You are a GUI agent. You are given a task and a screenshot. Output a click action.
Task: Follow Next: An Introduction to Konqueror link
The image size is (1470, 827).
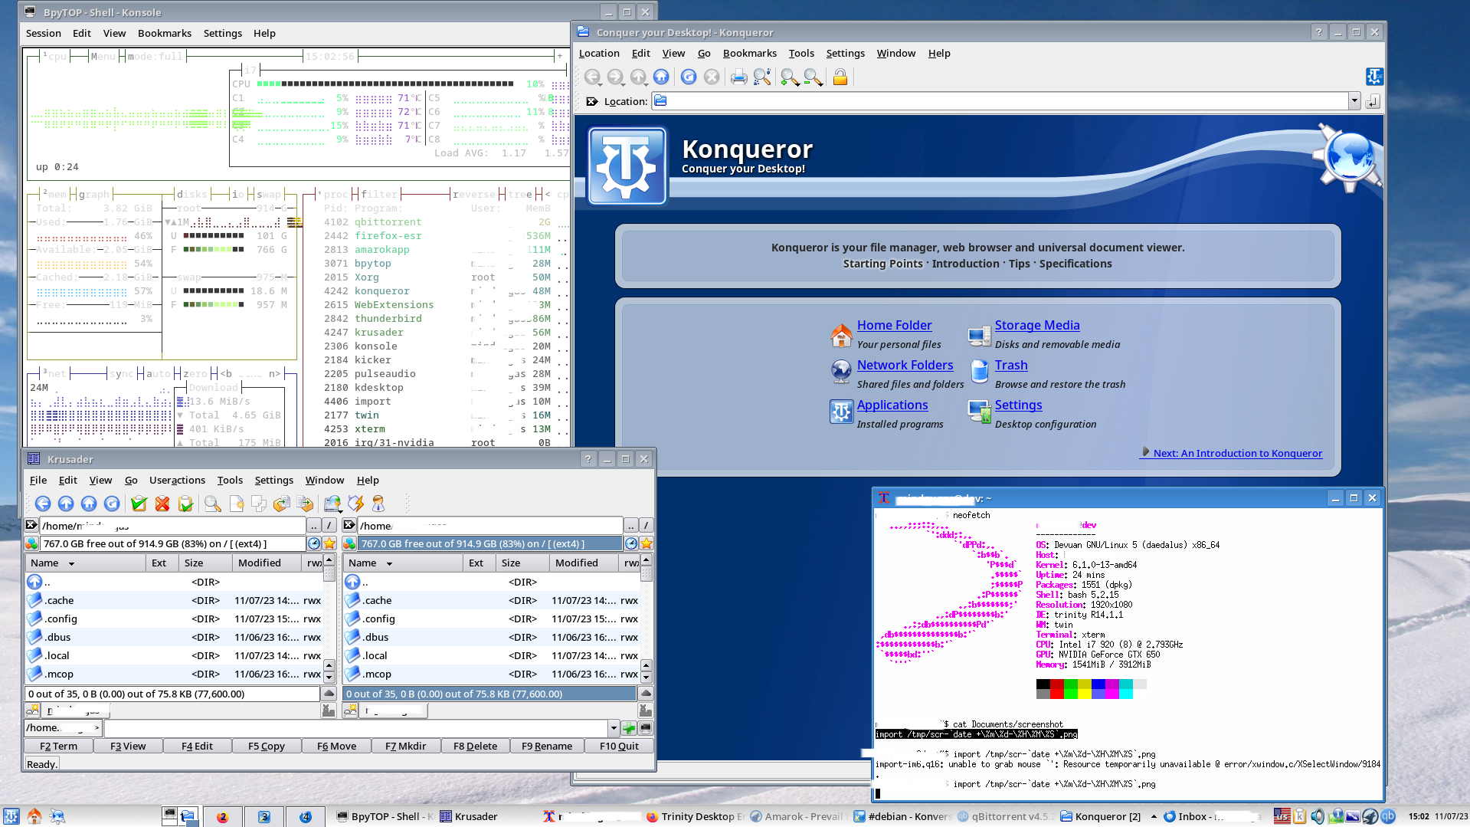point(1237,453)
